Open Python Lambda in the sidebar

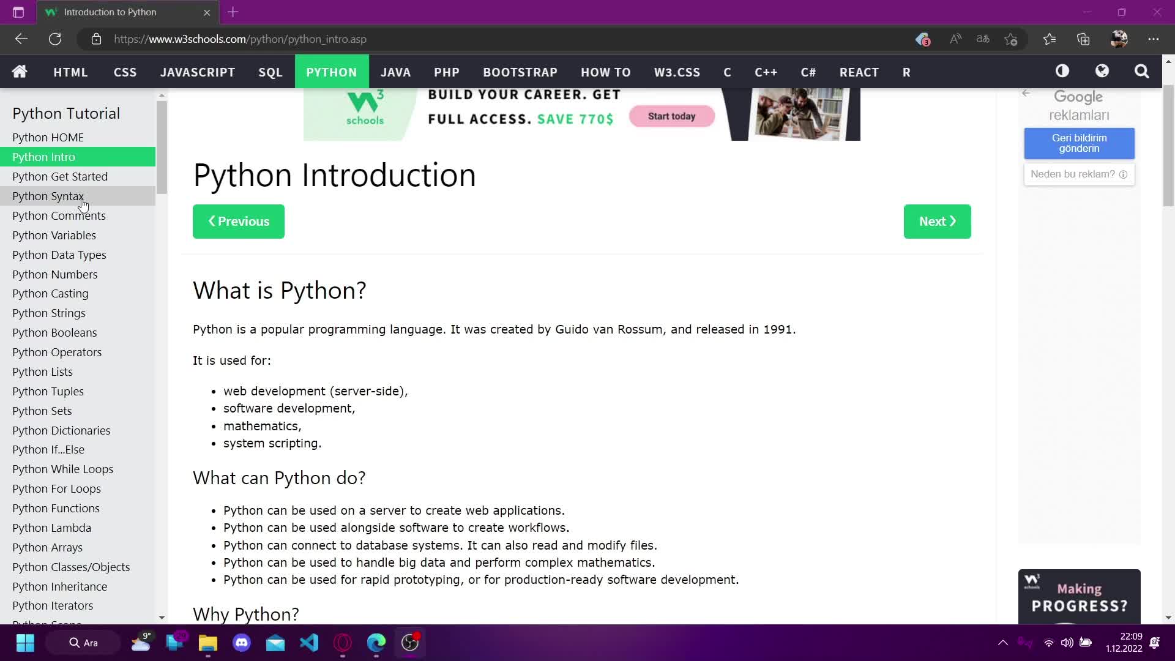[78, 528]
